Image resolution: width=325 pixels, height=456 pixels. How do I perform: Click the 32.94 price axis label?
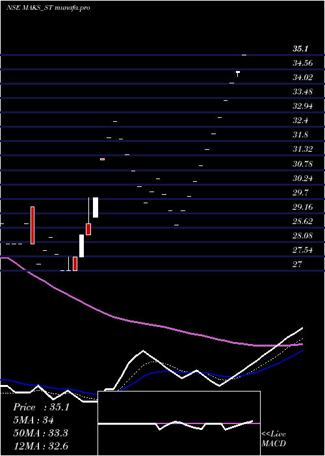point(302,106)
